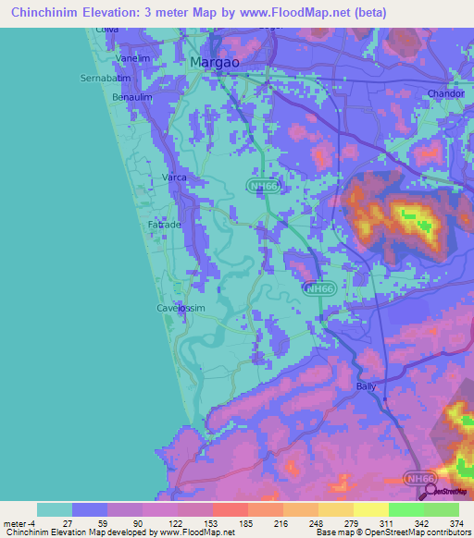
Task: Click the Benaulim label on the map
Action: (x=132, y=97)
